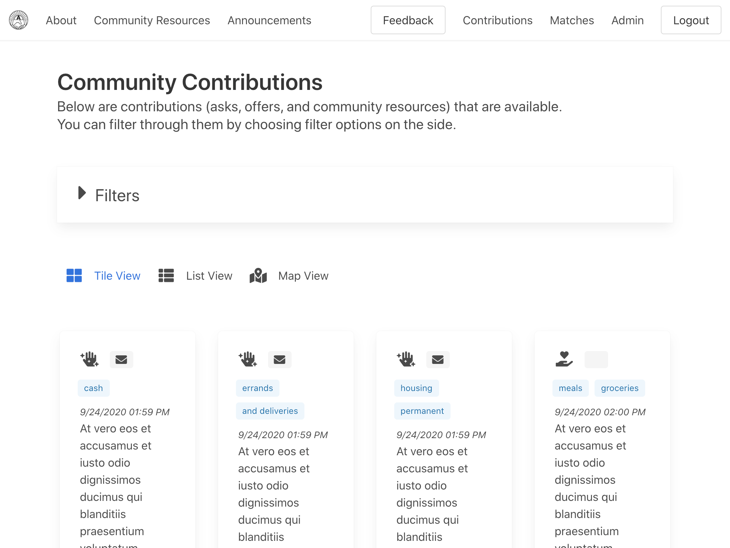Click the sparkle hand icon on cash card
Screen dimensions: 730x548
(89, 359)
